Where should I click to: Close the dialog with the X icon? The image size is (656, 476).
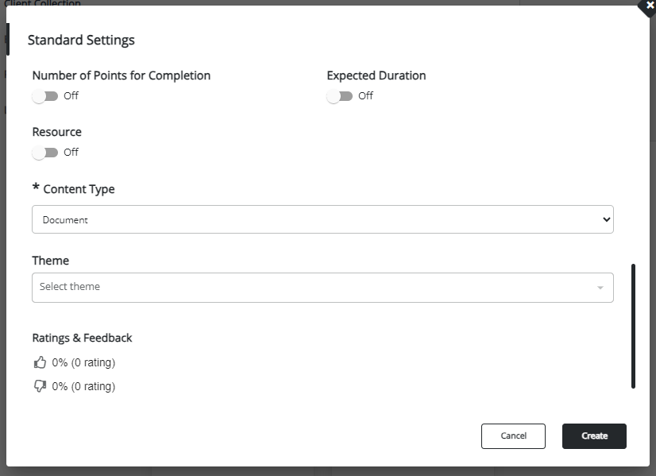click(x=650, y=5)
